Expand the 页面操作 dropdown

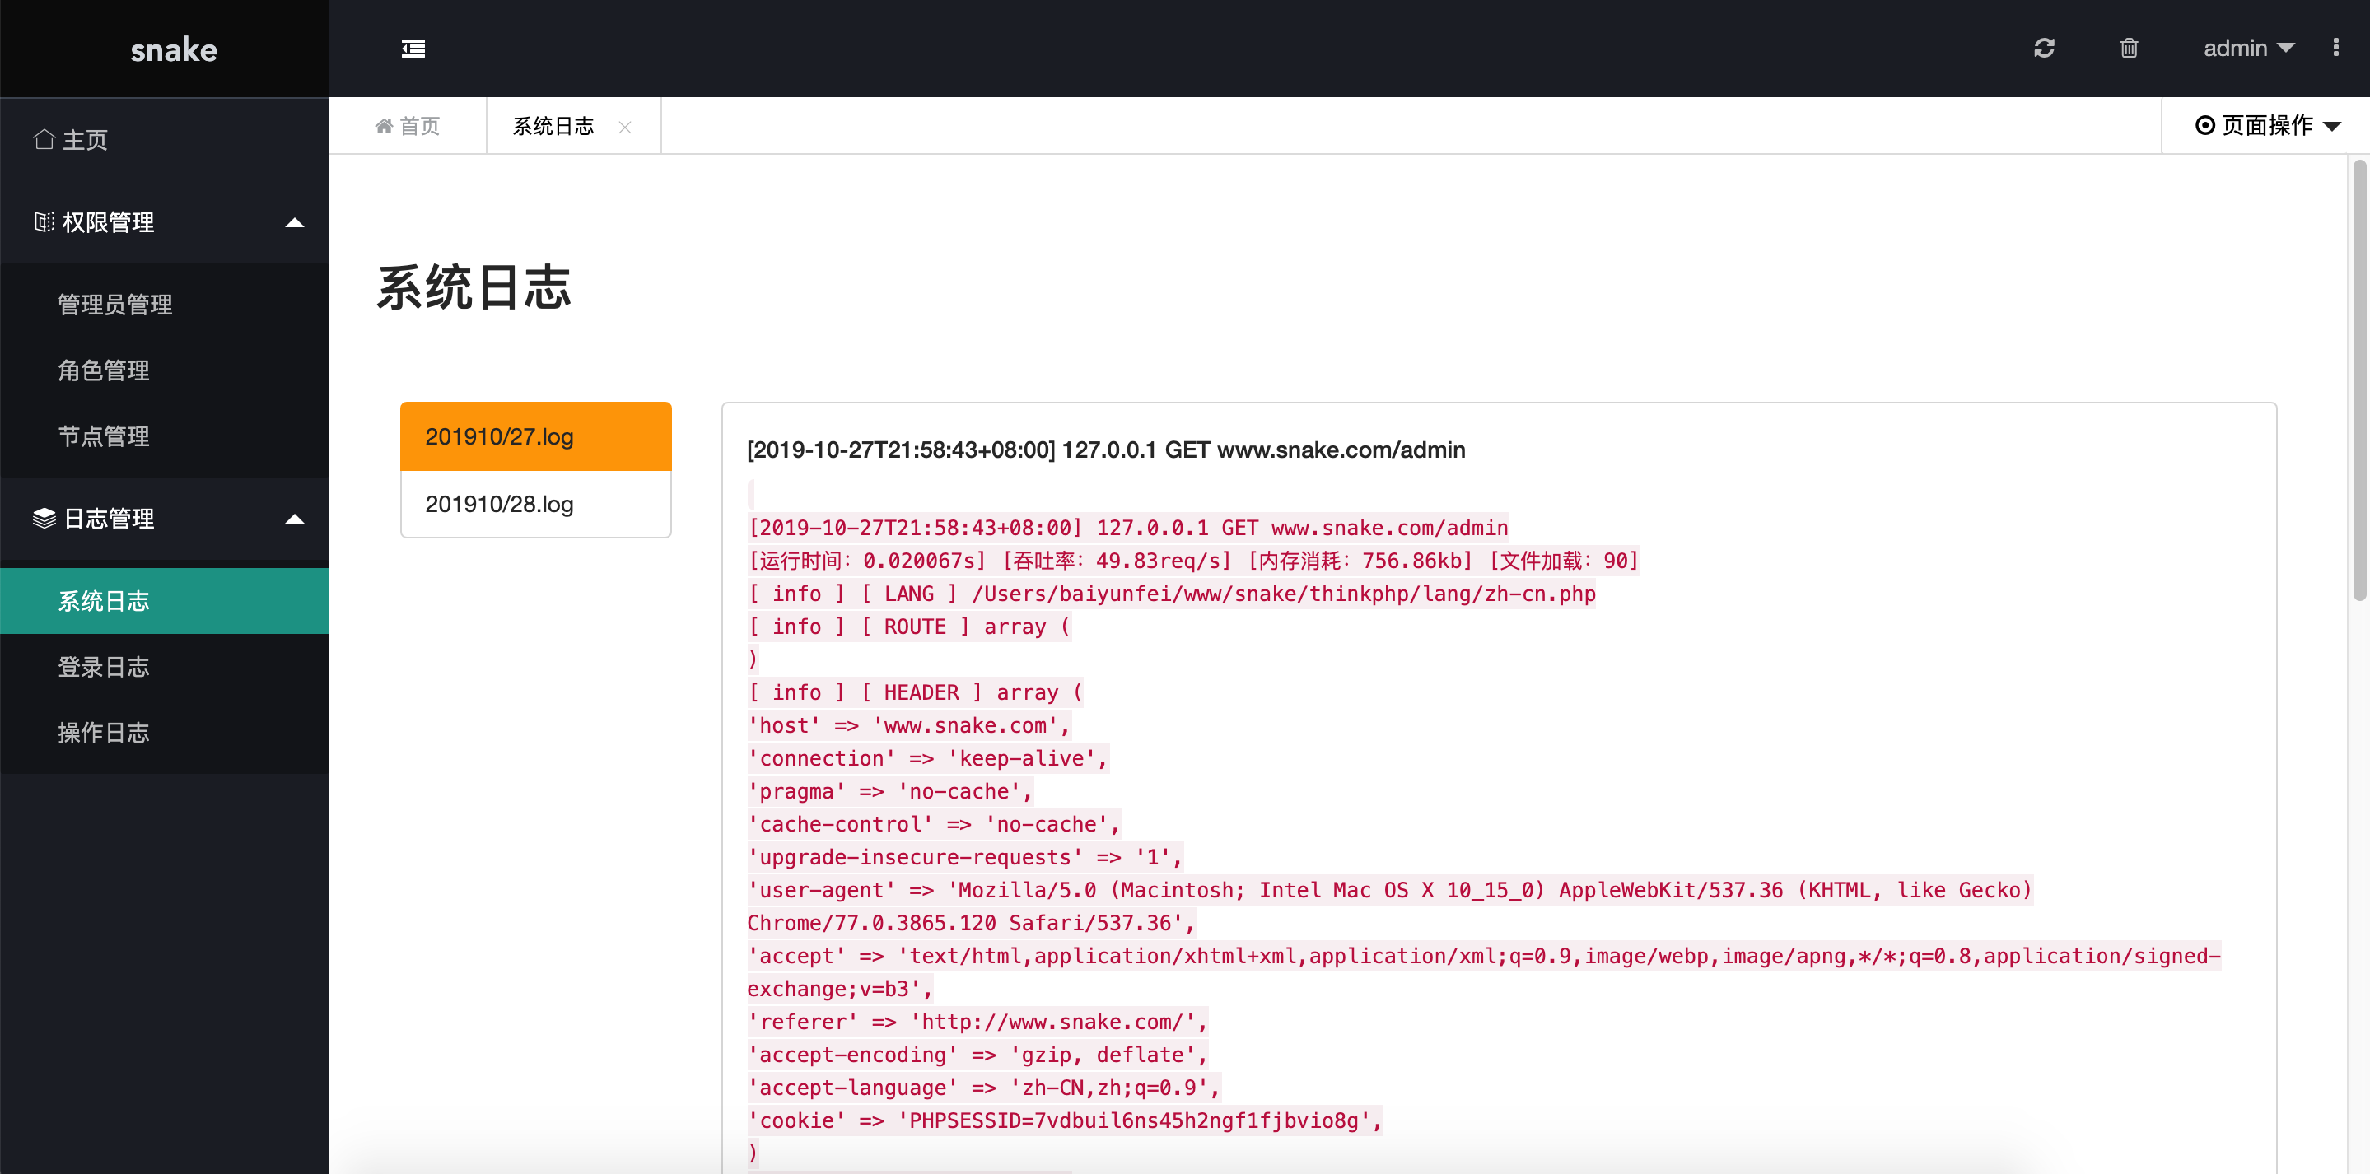pos(2267,125)
